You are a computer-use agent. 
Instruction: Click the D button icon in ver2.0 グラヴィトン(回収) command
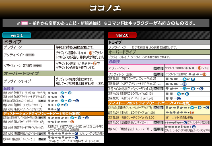coord(204,74)
